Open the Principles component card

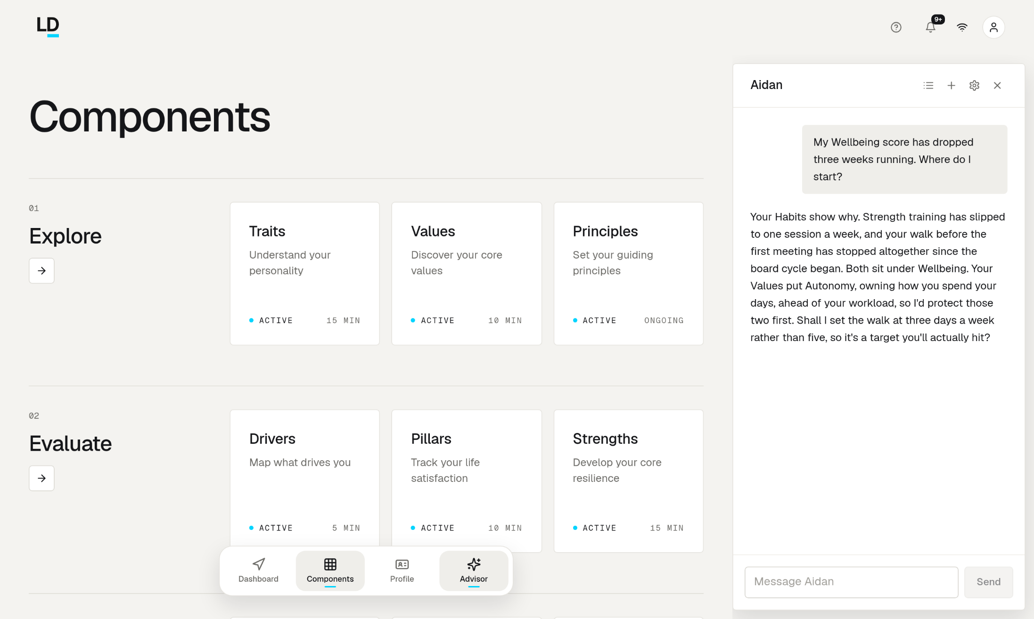click(x=628, y=274)
